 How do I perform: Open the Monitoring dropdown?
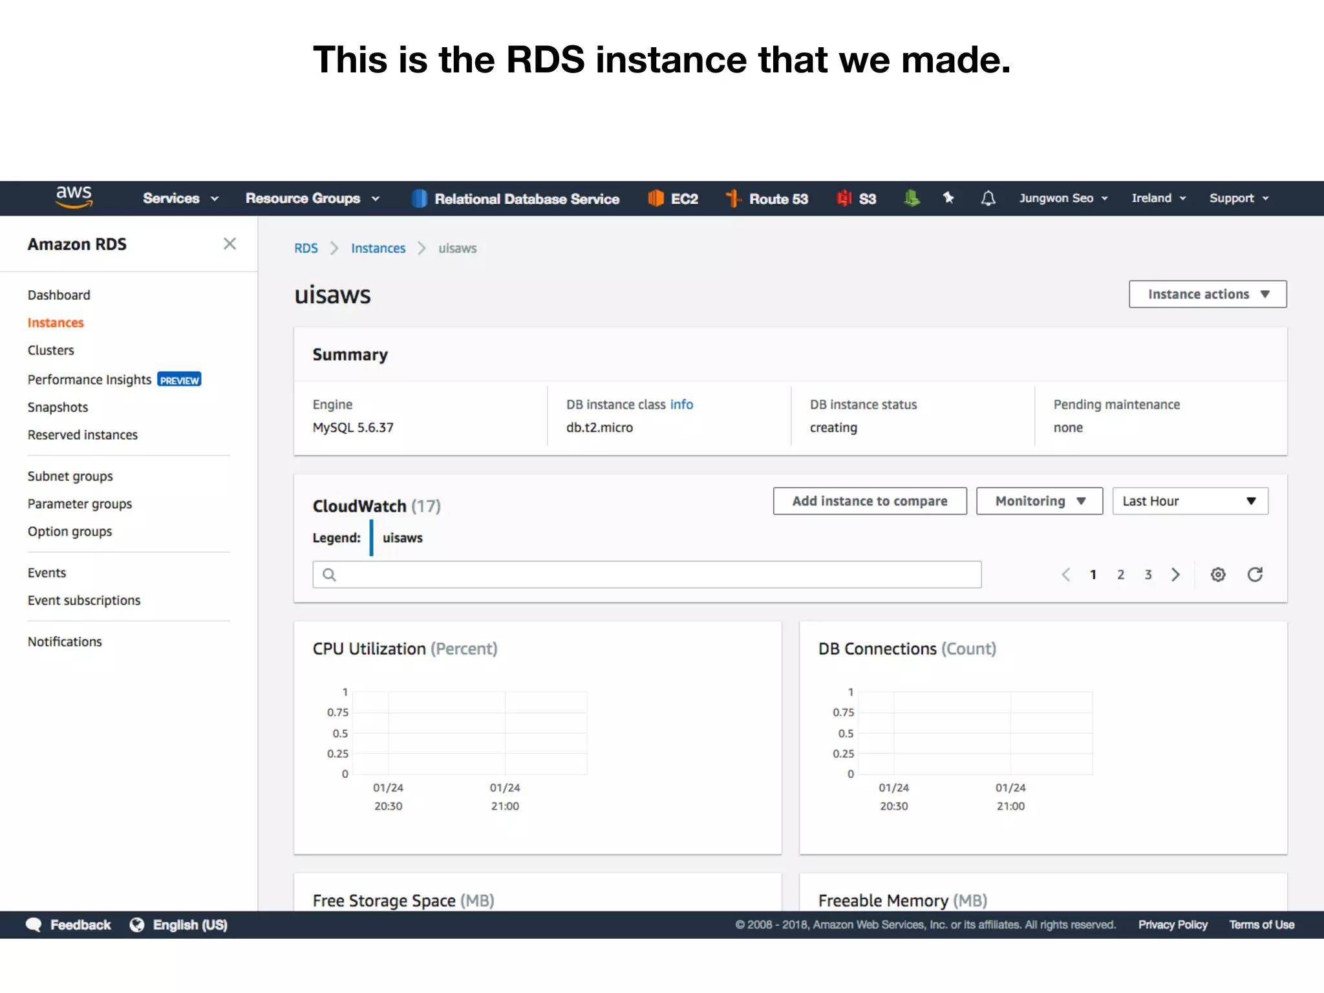click(1039, 501)
